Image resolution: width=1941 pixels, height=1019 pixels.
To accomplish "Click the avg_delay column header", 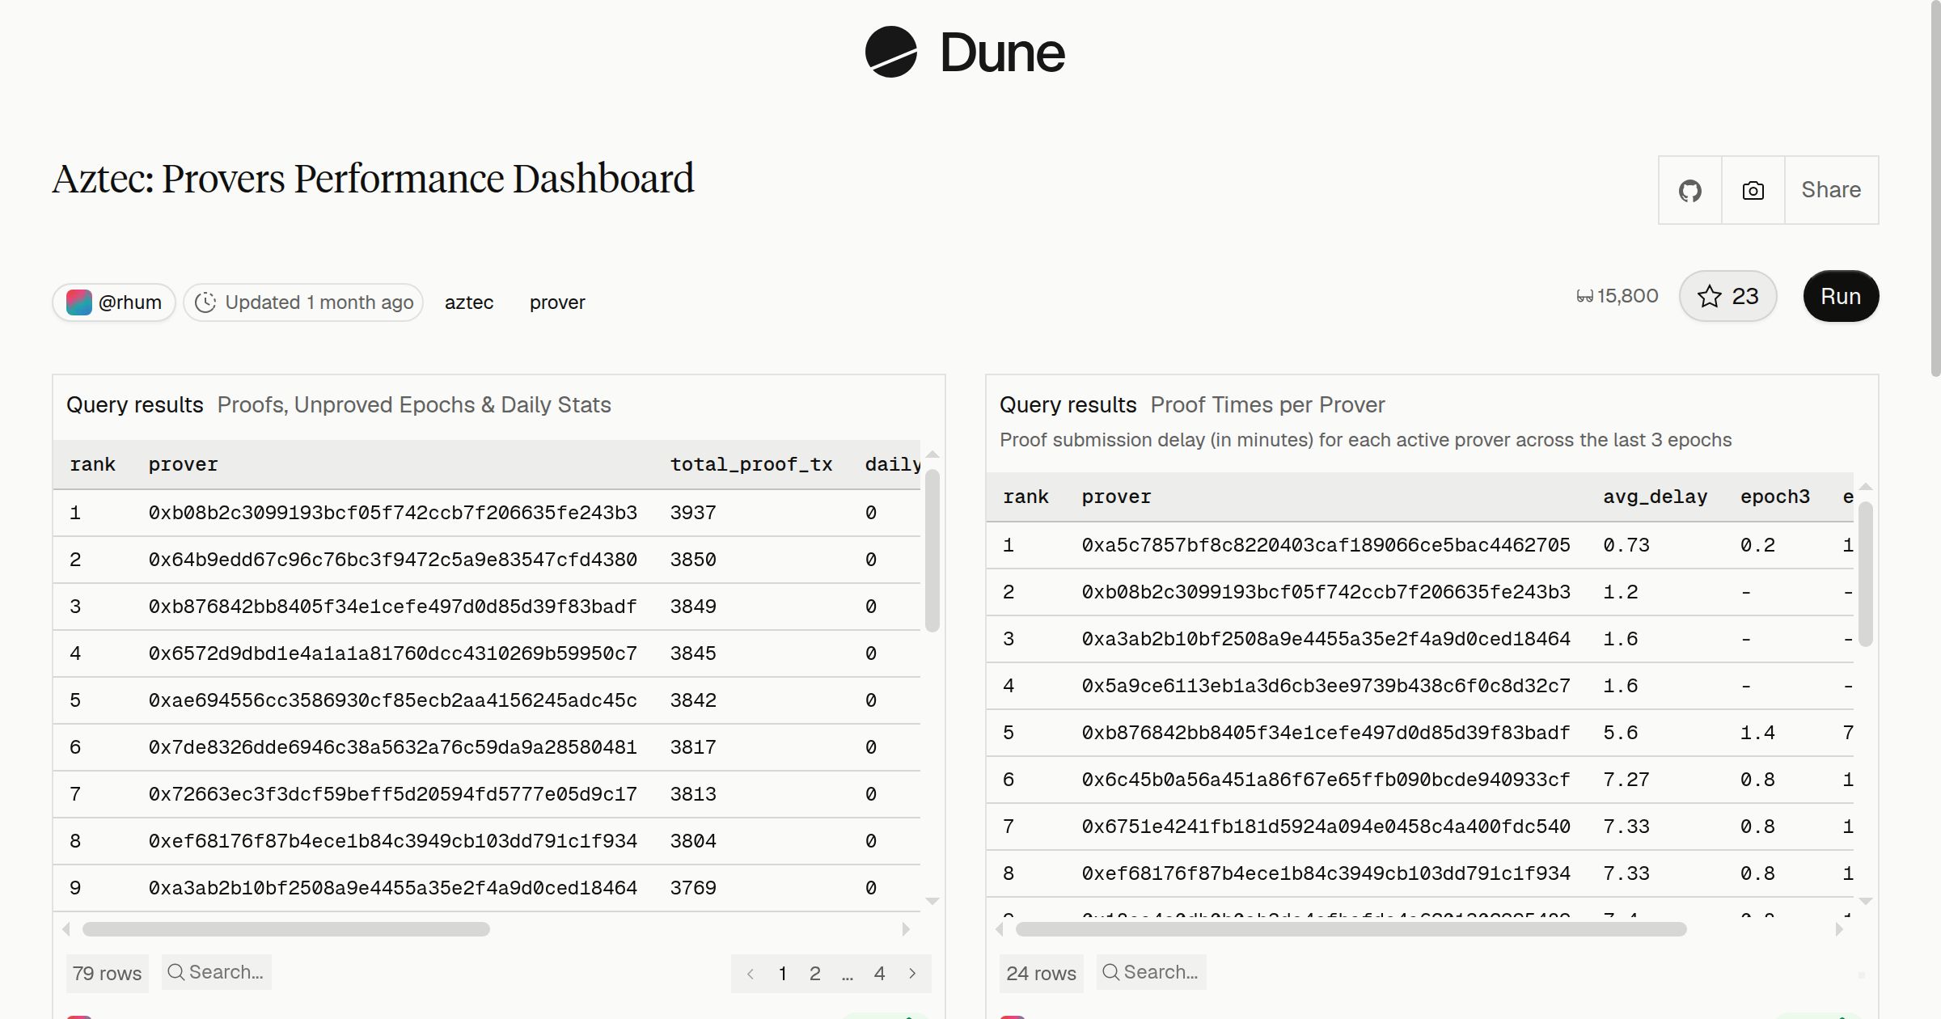I will click(x=1655, y=497).
